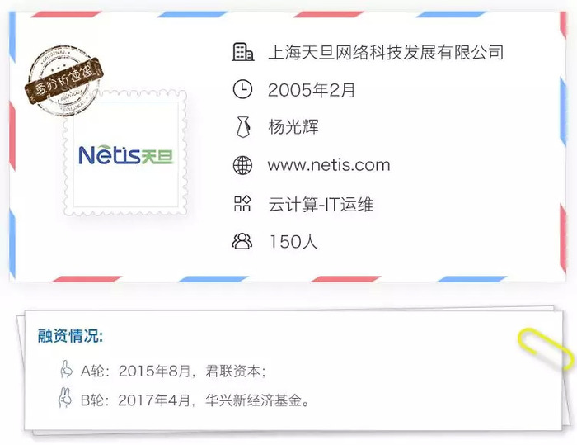
Task: Click the necktie founder icon
Action: tap(243, 127)
